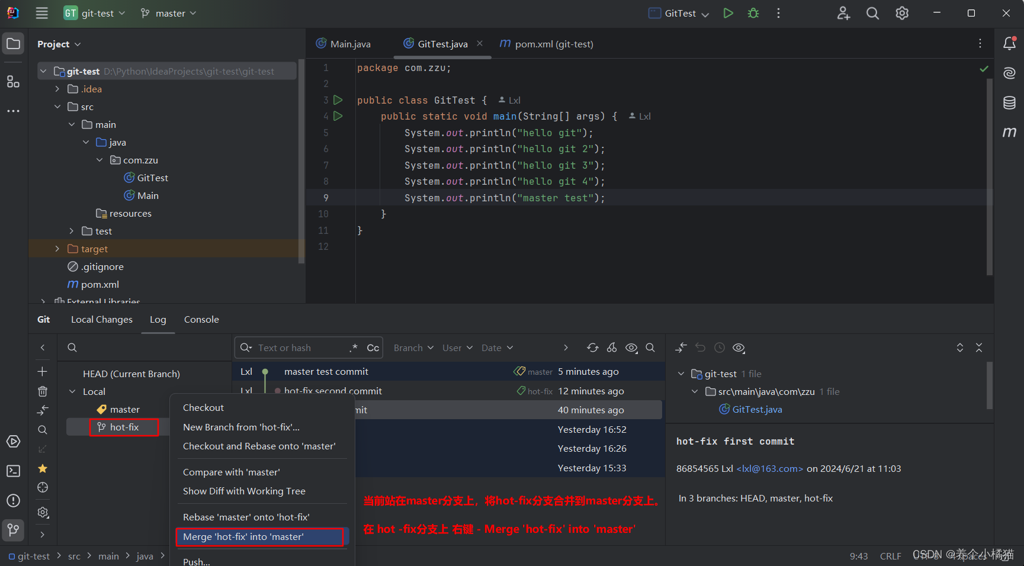
Task: Toggle regex option in log search
Action: (x=354, y=348)
